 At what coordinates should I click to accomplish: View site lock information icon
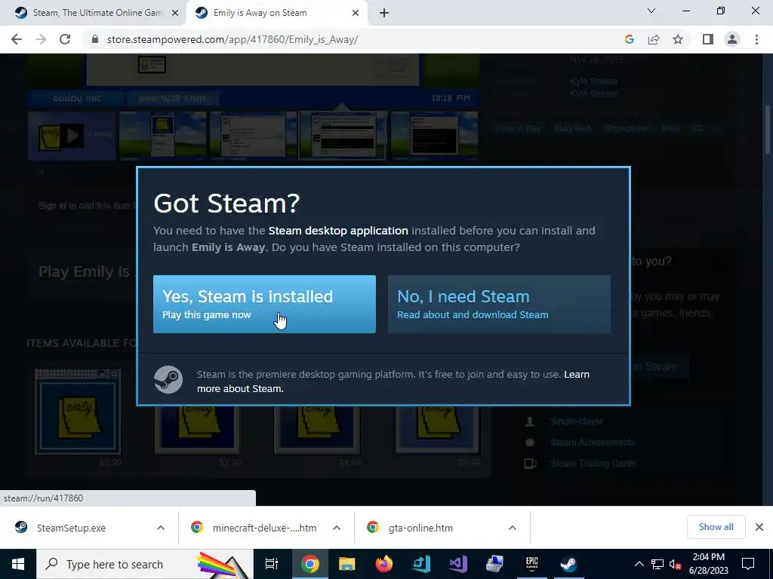tap(95, 39)
